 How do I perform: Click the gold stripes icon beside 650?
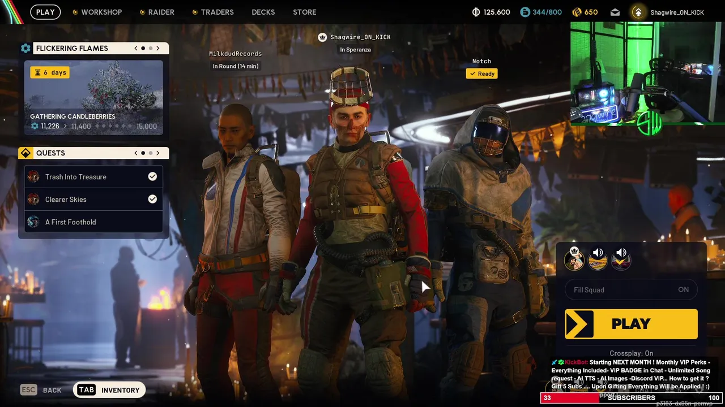pyautogui.click(x=577, y=12)
